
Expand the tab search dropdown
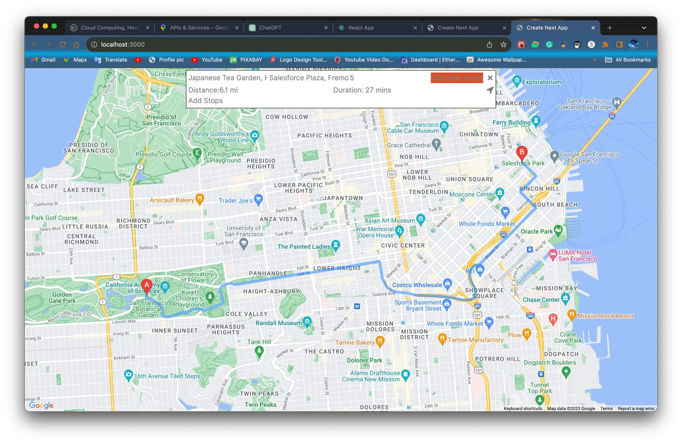[x=644, y=28]
